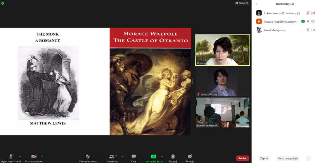
Task: Click the Wycisz wszystkich button
Action: coord(288,158)
